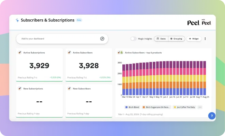Select the 3,928 Active Subscribers value
This screenshot has width=225, height=136.
click(89, 66)
